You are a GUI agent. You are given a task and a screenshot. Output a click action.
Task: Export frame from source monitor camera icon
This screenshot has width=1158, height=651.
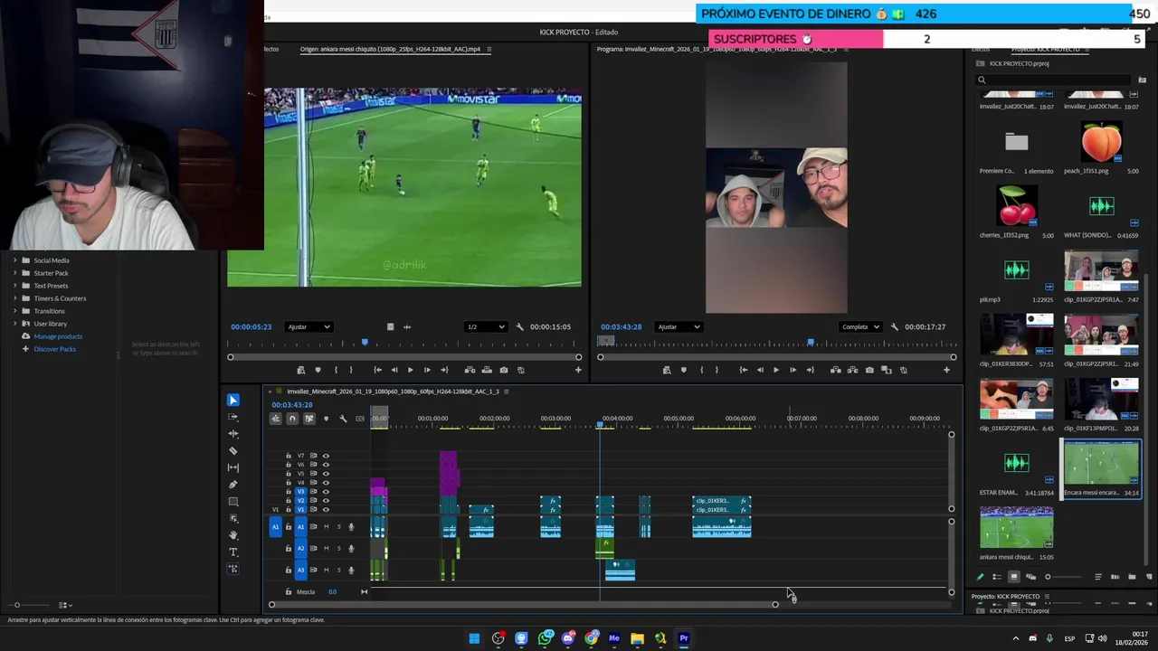(504, 370)
